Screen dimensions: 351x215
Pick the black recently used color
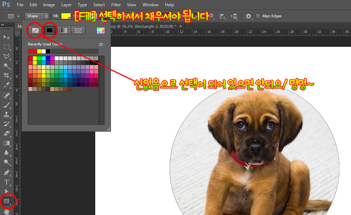pos(48,52)
